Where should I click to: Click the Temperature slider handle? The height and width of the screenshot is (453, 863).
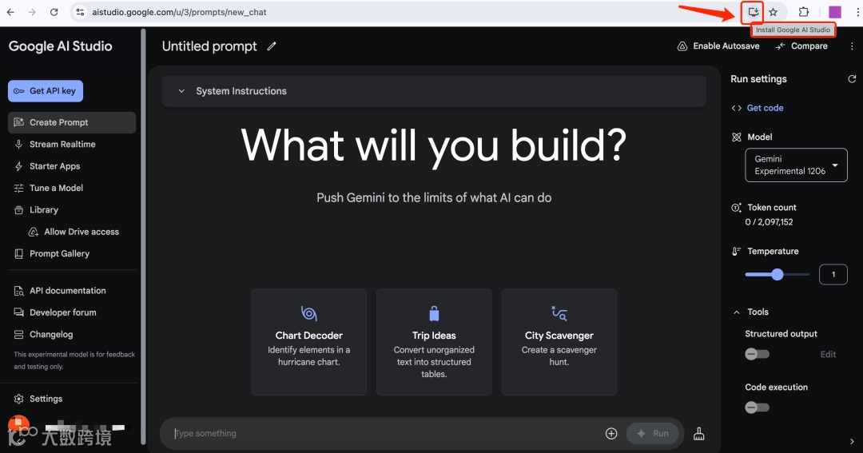tap(777, 274)
